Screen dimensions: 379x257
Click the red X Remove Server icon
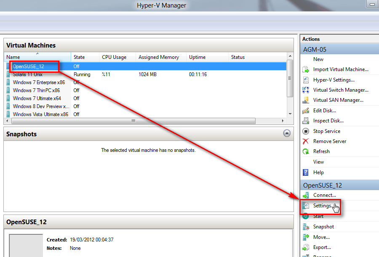coord(306,141)
